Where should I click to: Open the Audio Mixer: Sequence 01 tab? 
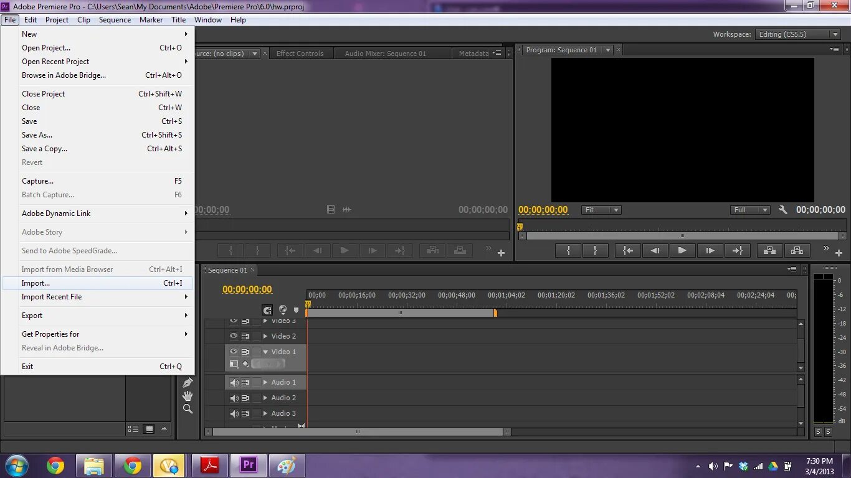pos(386,54)
